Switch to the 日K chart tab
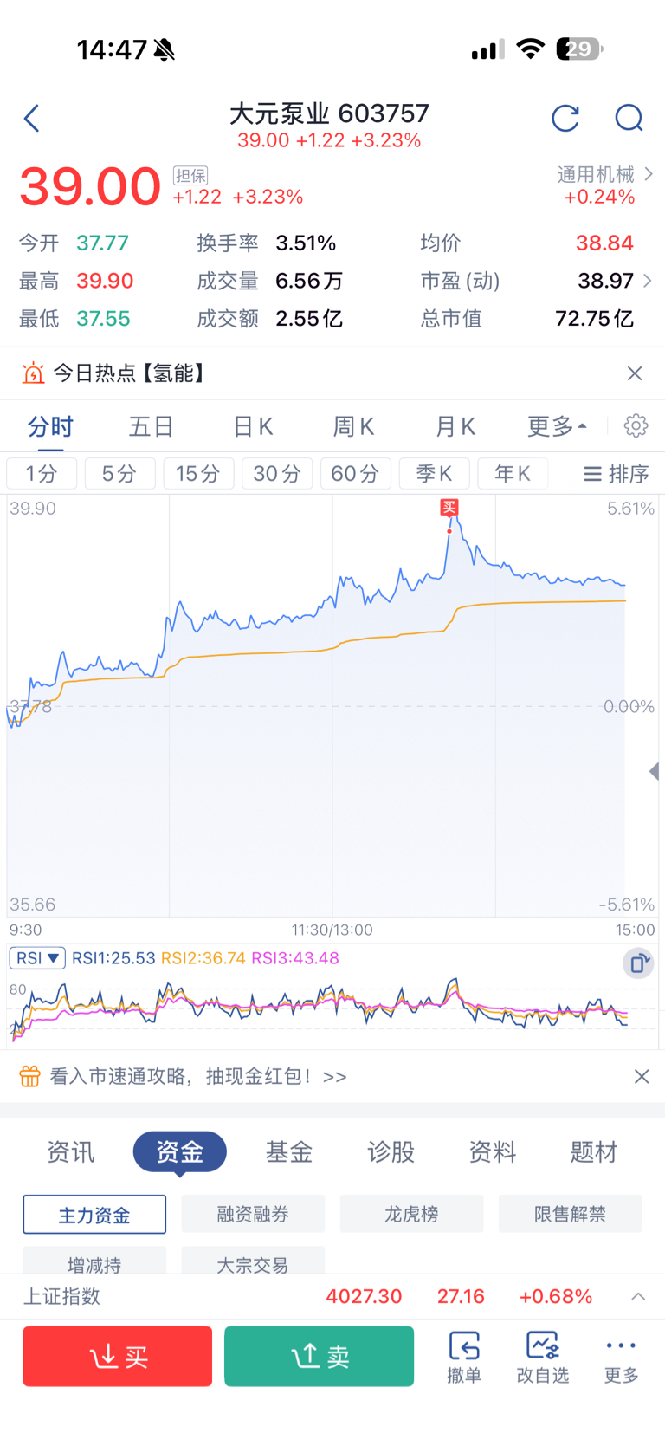The width and height of the screenshot is (665, 1446). click(x=254, y=426)
